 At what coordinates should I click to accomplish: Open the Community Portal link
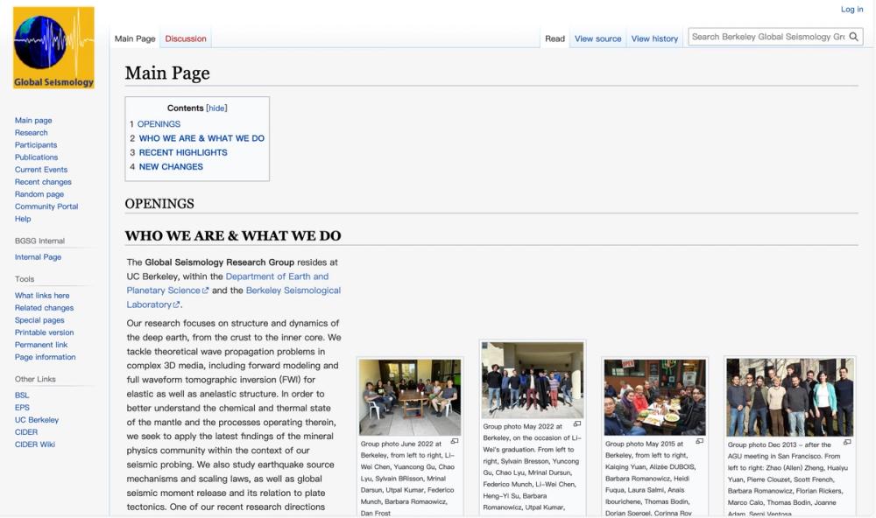coord(46,206)
